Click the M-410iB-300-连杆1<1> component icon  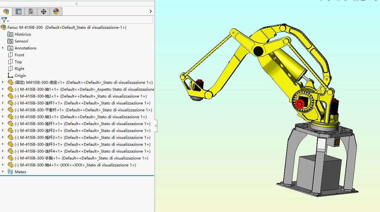[10, 103]
